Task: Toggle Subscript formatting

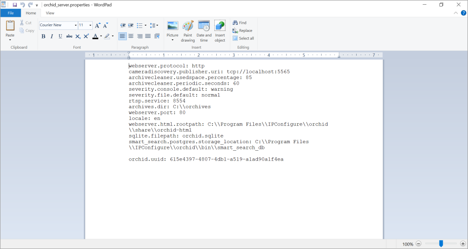Action: coord(78,36)
